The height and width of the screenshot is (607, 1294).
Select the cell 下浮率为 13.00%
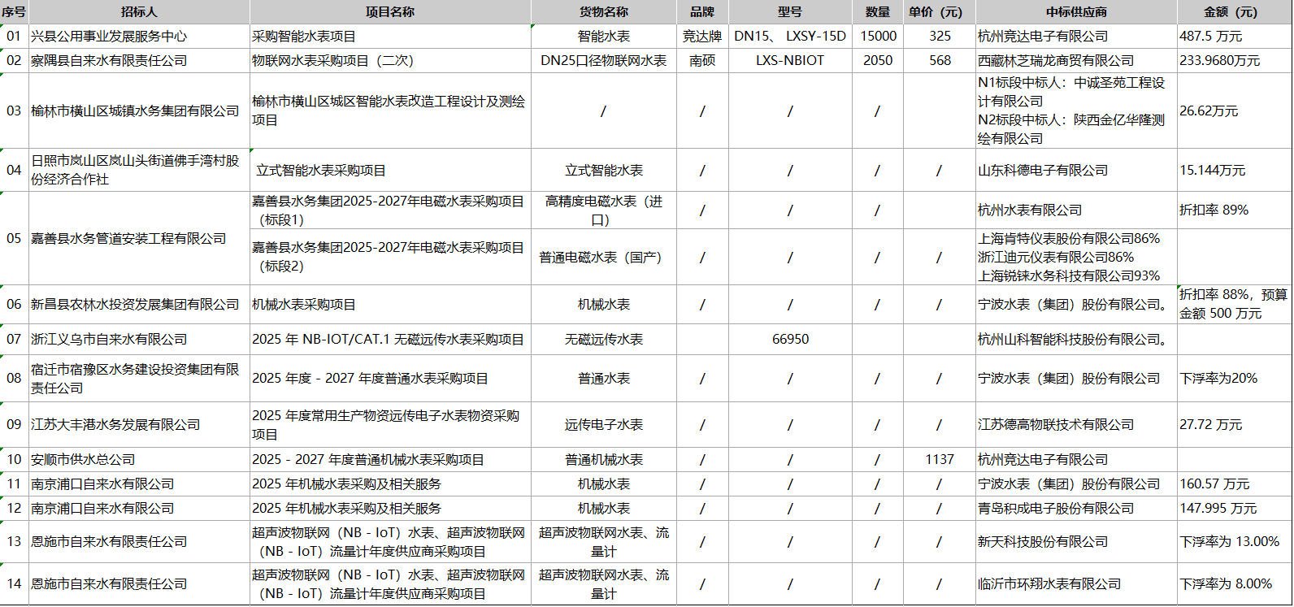pos(1234,542)
